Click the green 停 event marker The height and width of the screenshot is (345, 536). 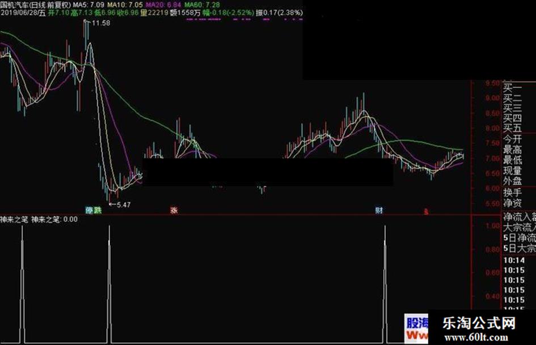(x=89, y=210)
